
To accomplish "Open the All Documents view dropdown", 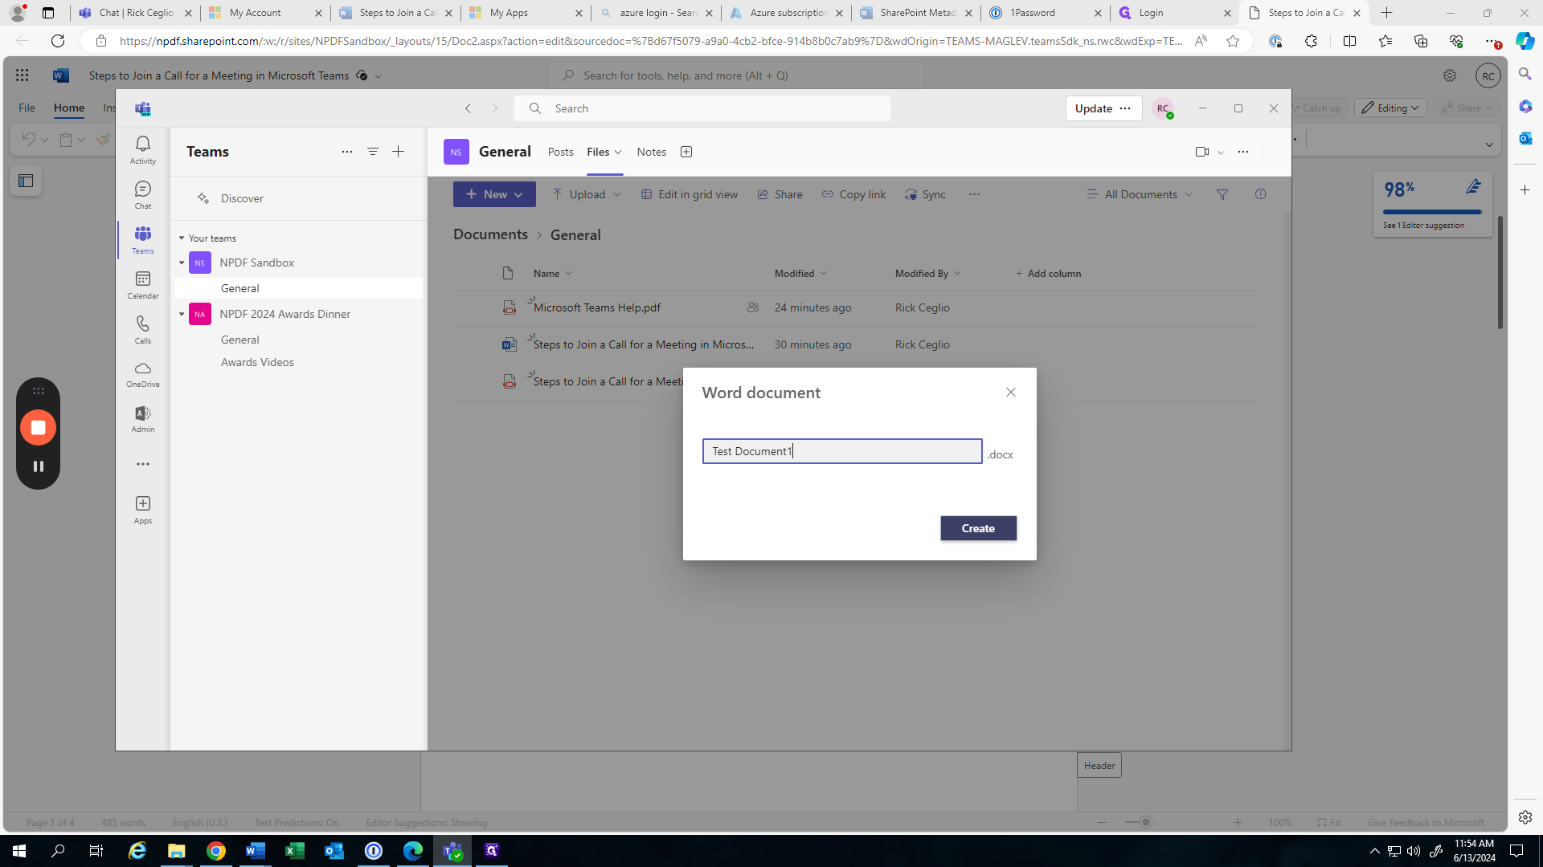I will click(x=1140, y=194).
